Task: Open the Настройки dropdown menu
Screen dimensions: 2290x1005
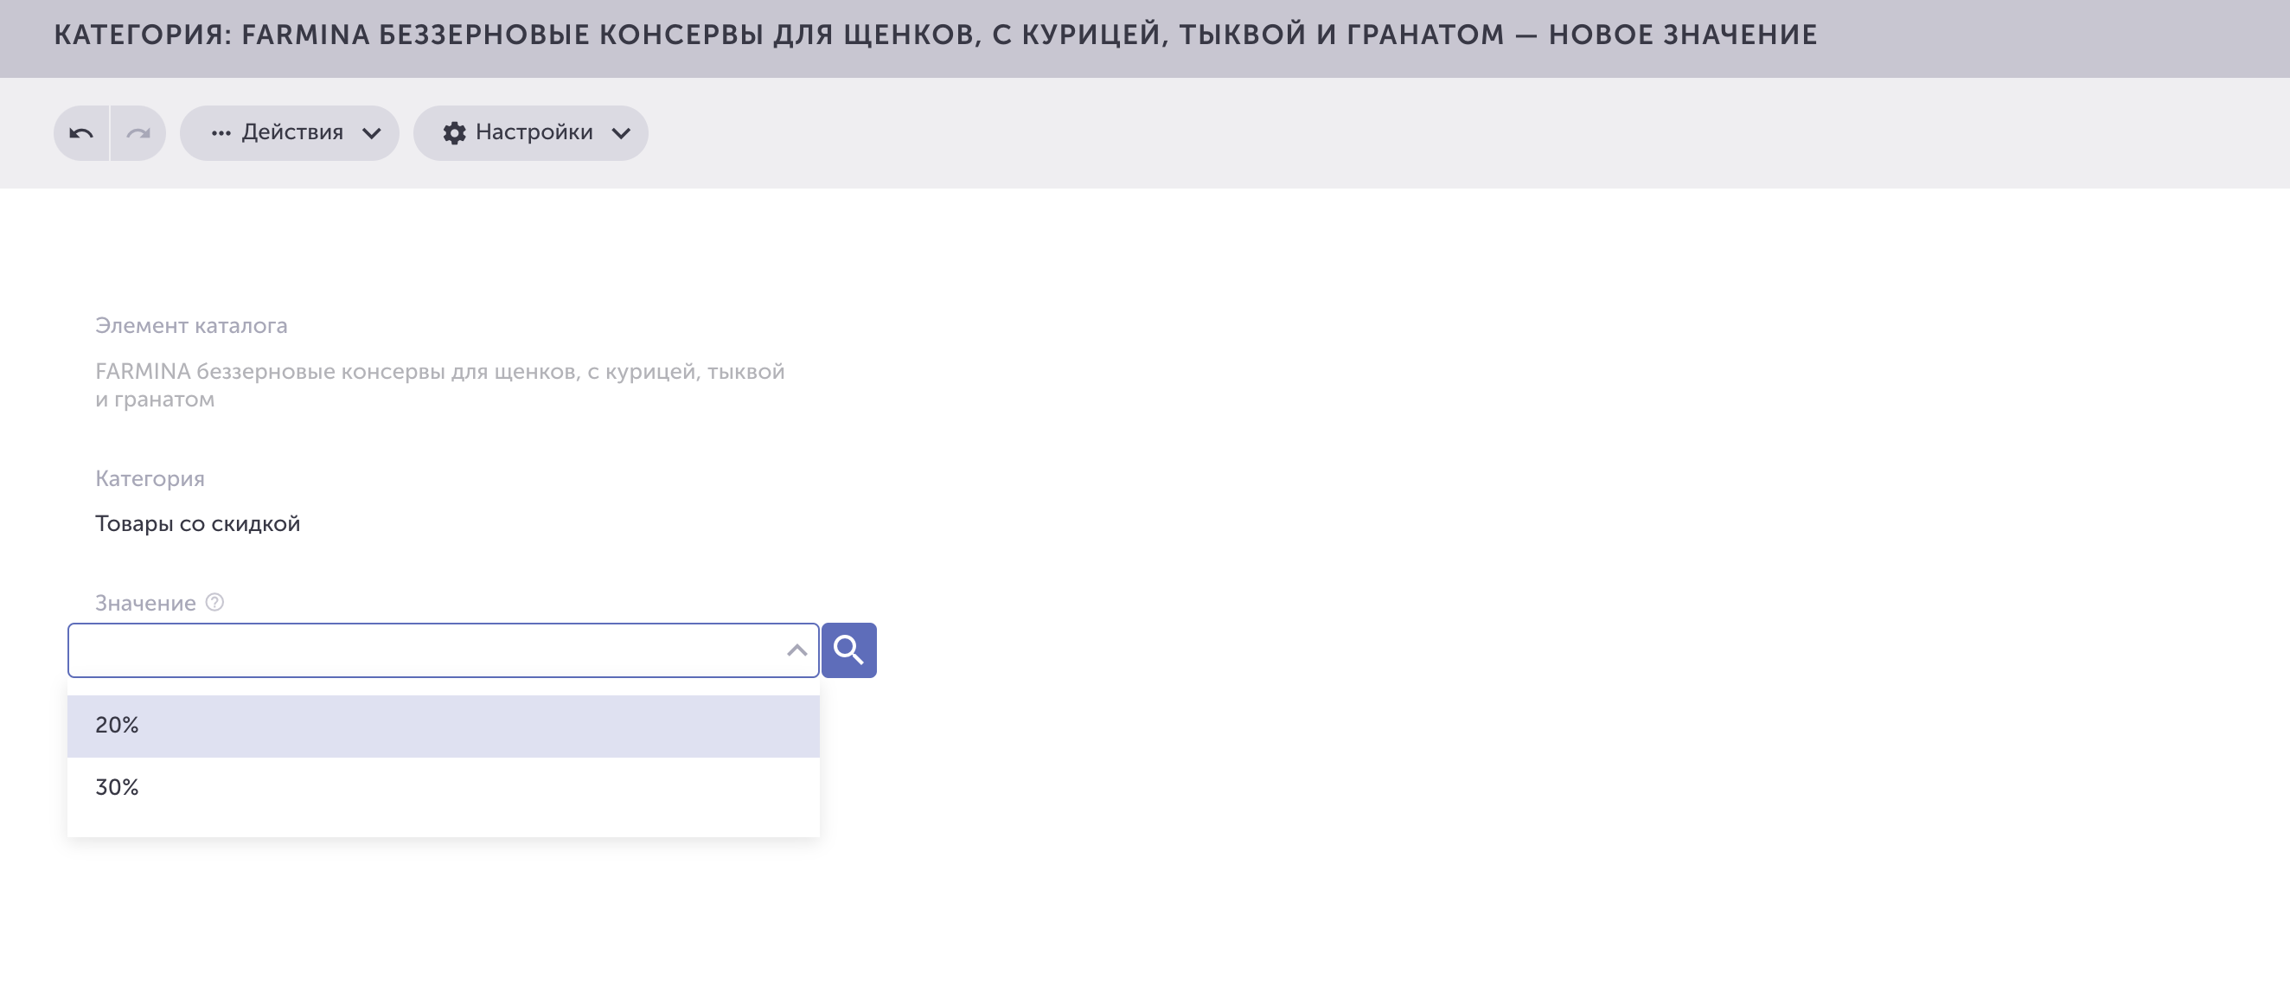Action: (531, 133)
